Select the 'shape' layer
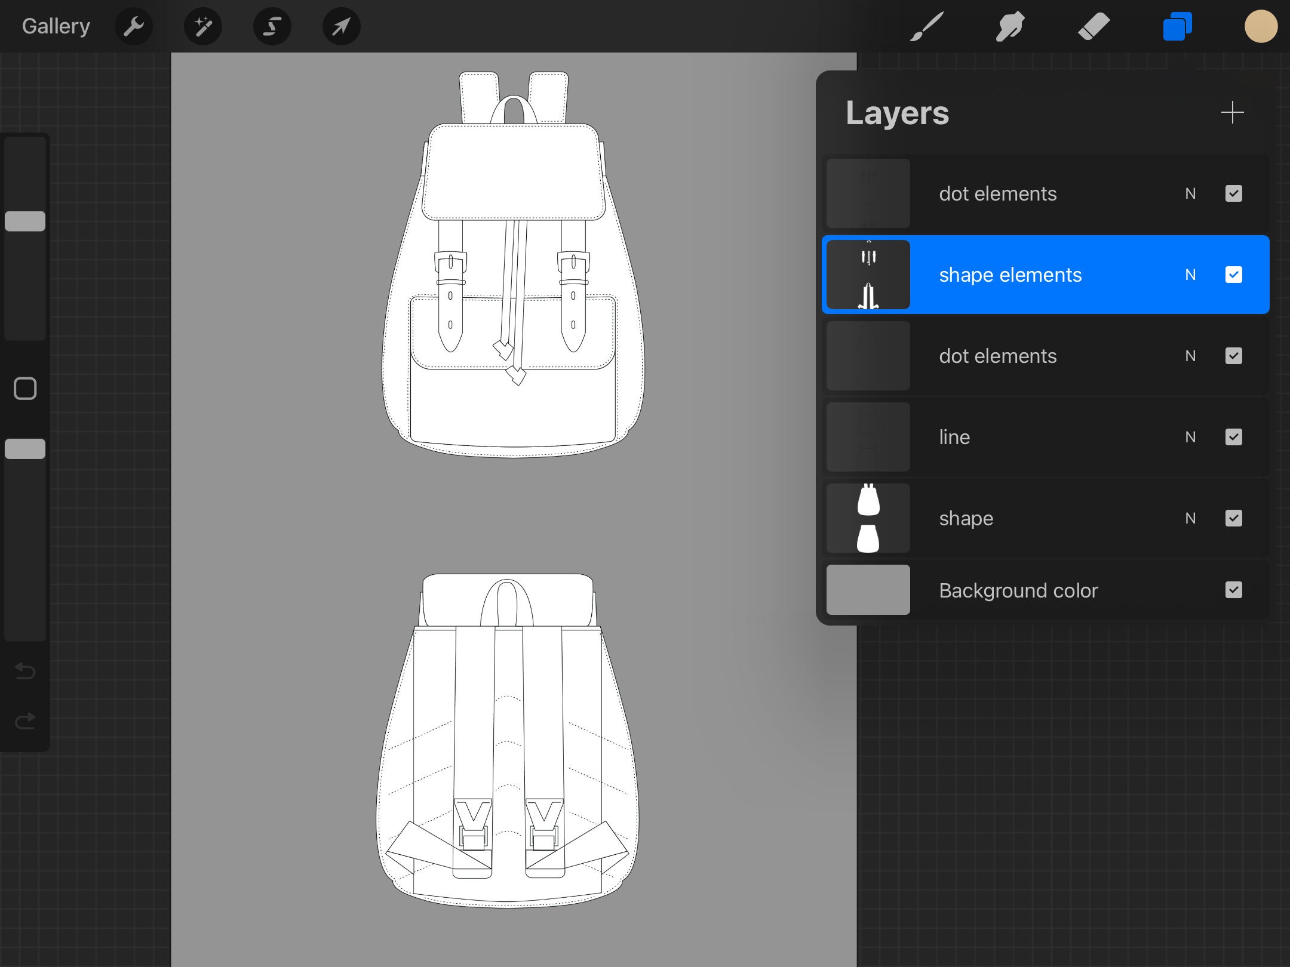 [x=1015, y=518]
